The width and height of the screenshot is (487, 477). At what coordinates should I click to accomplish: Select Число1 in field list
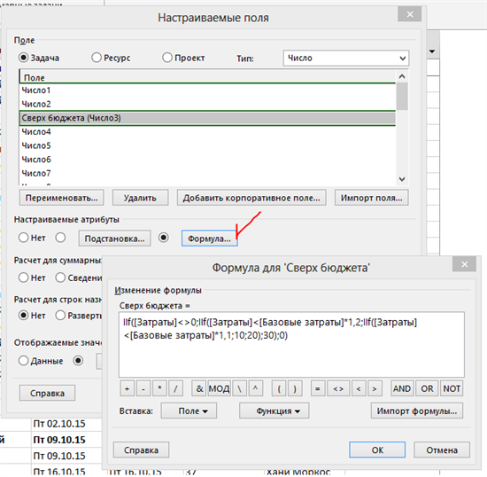[x=207, y=90]
